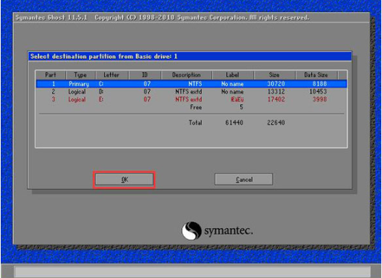Click the Data Size column header
Viewport: 382px width, 278px height.
pos(316,75)
